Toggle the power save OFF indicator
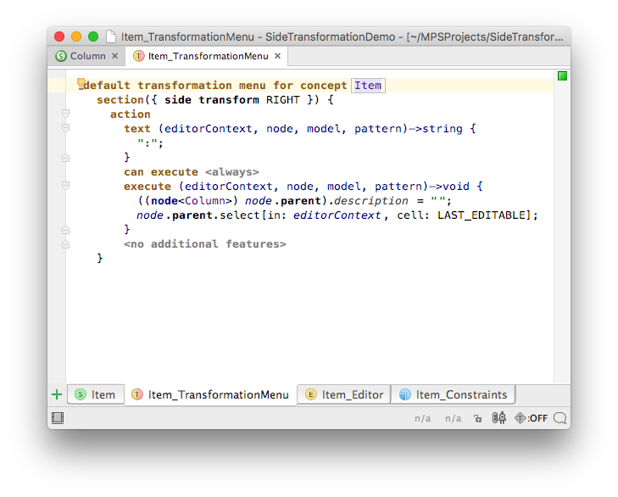The image size is (618, 497). click(x=532, y=418)
